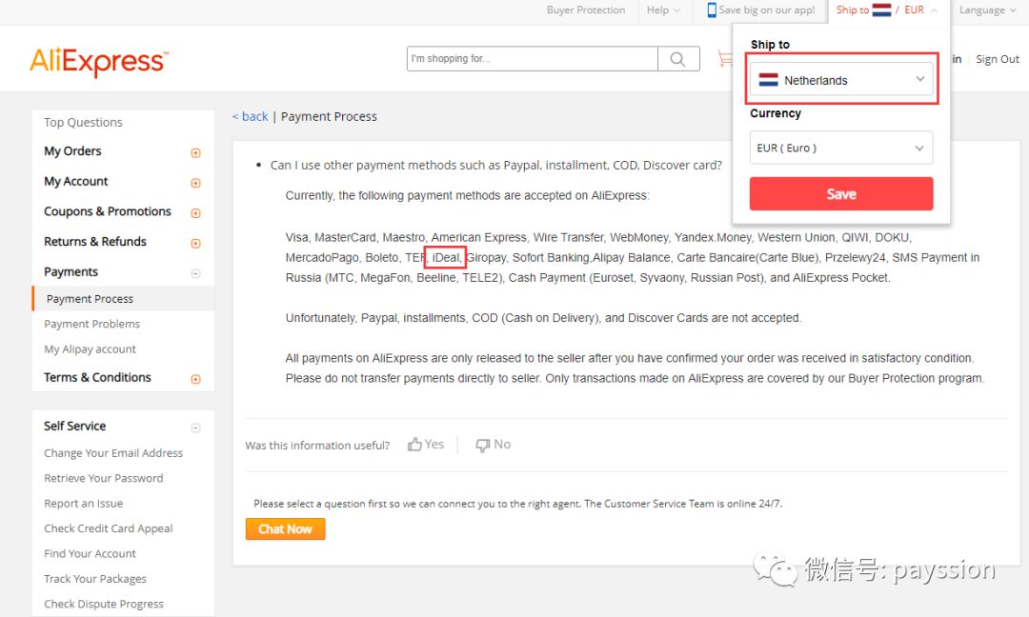The height and width of the screenshot is (617, 1029).
Task: Expand Terms & Conditions plus icon
Action: coord(195,379)
